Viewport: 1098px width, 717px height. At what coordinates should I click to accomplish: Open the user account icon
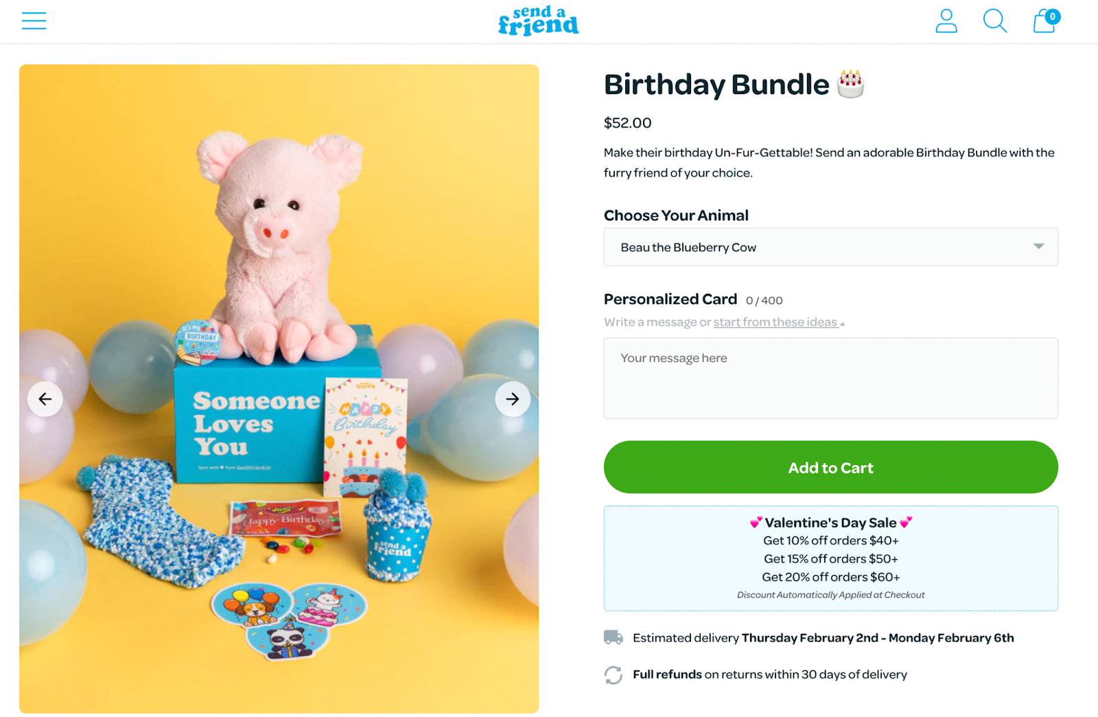click(x=946, y=21)
